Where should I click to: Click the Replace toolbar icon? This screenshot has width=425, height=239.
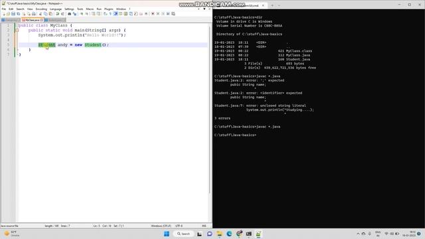(x=75, y=13)
